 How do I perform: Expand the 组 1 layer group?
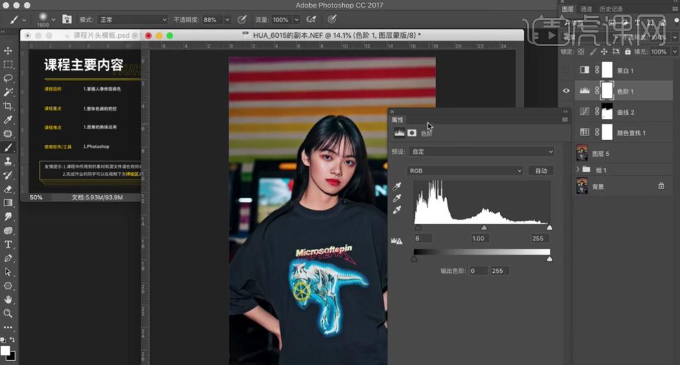(x=578, y=169)
